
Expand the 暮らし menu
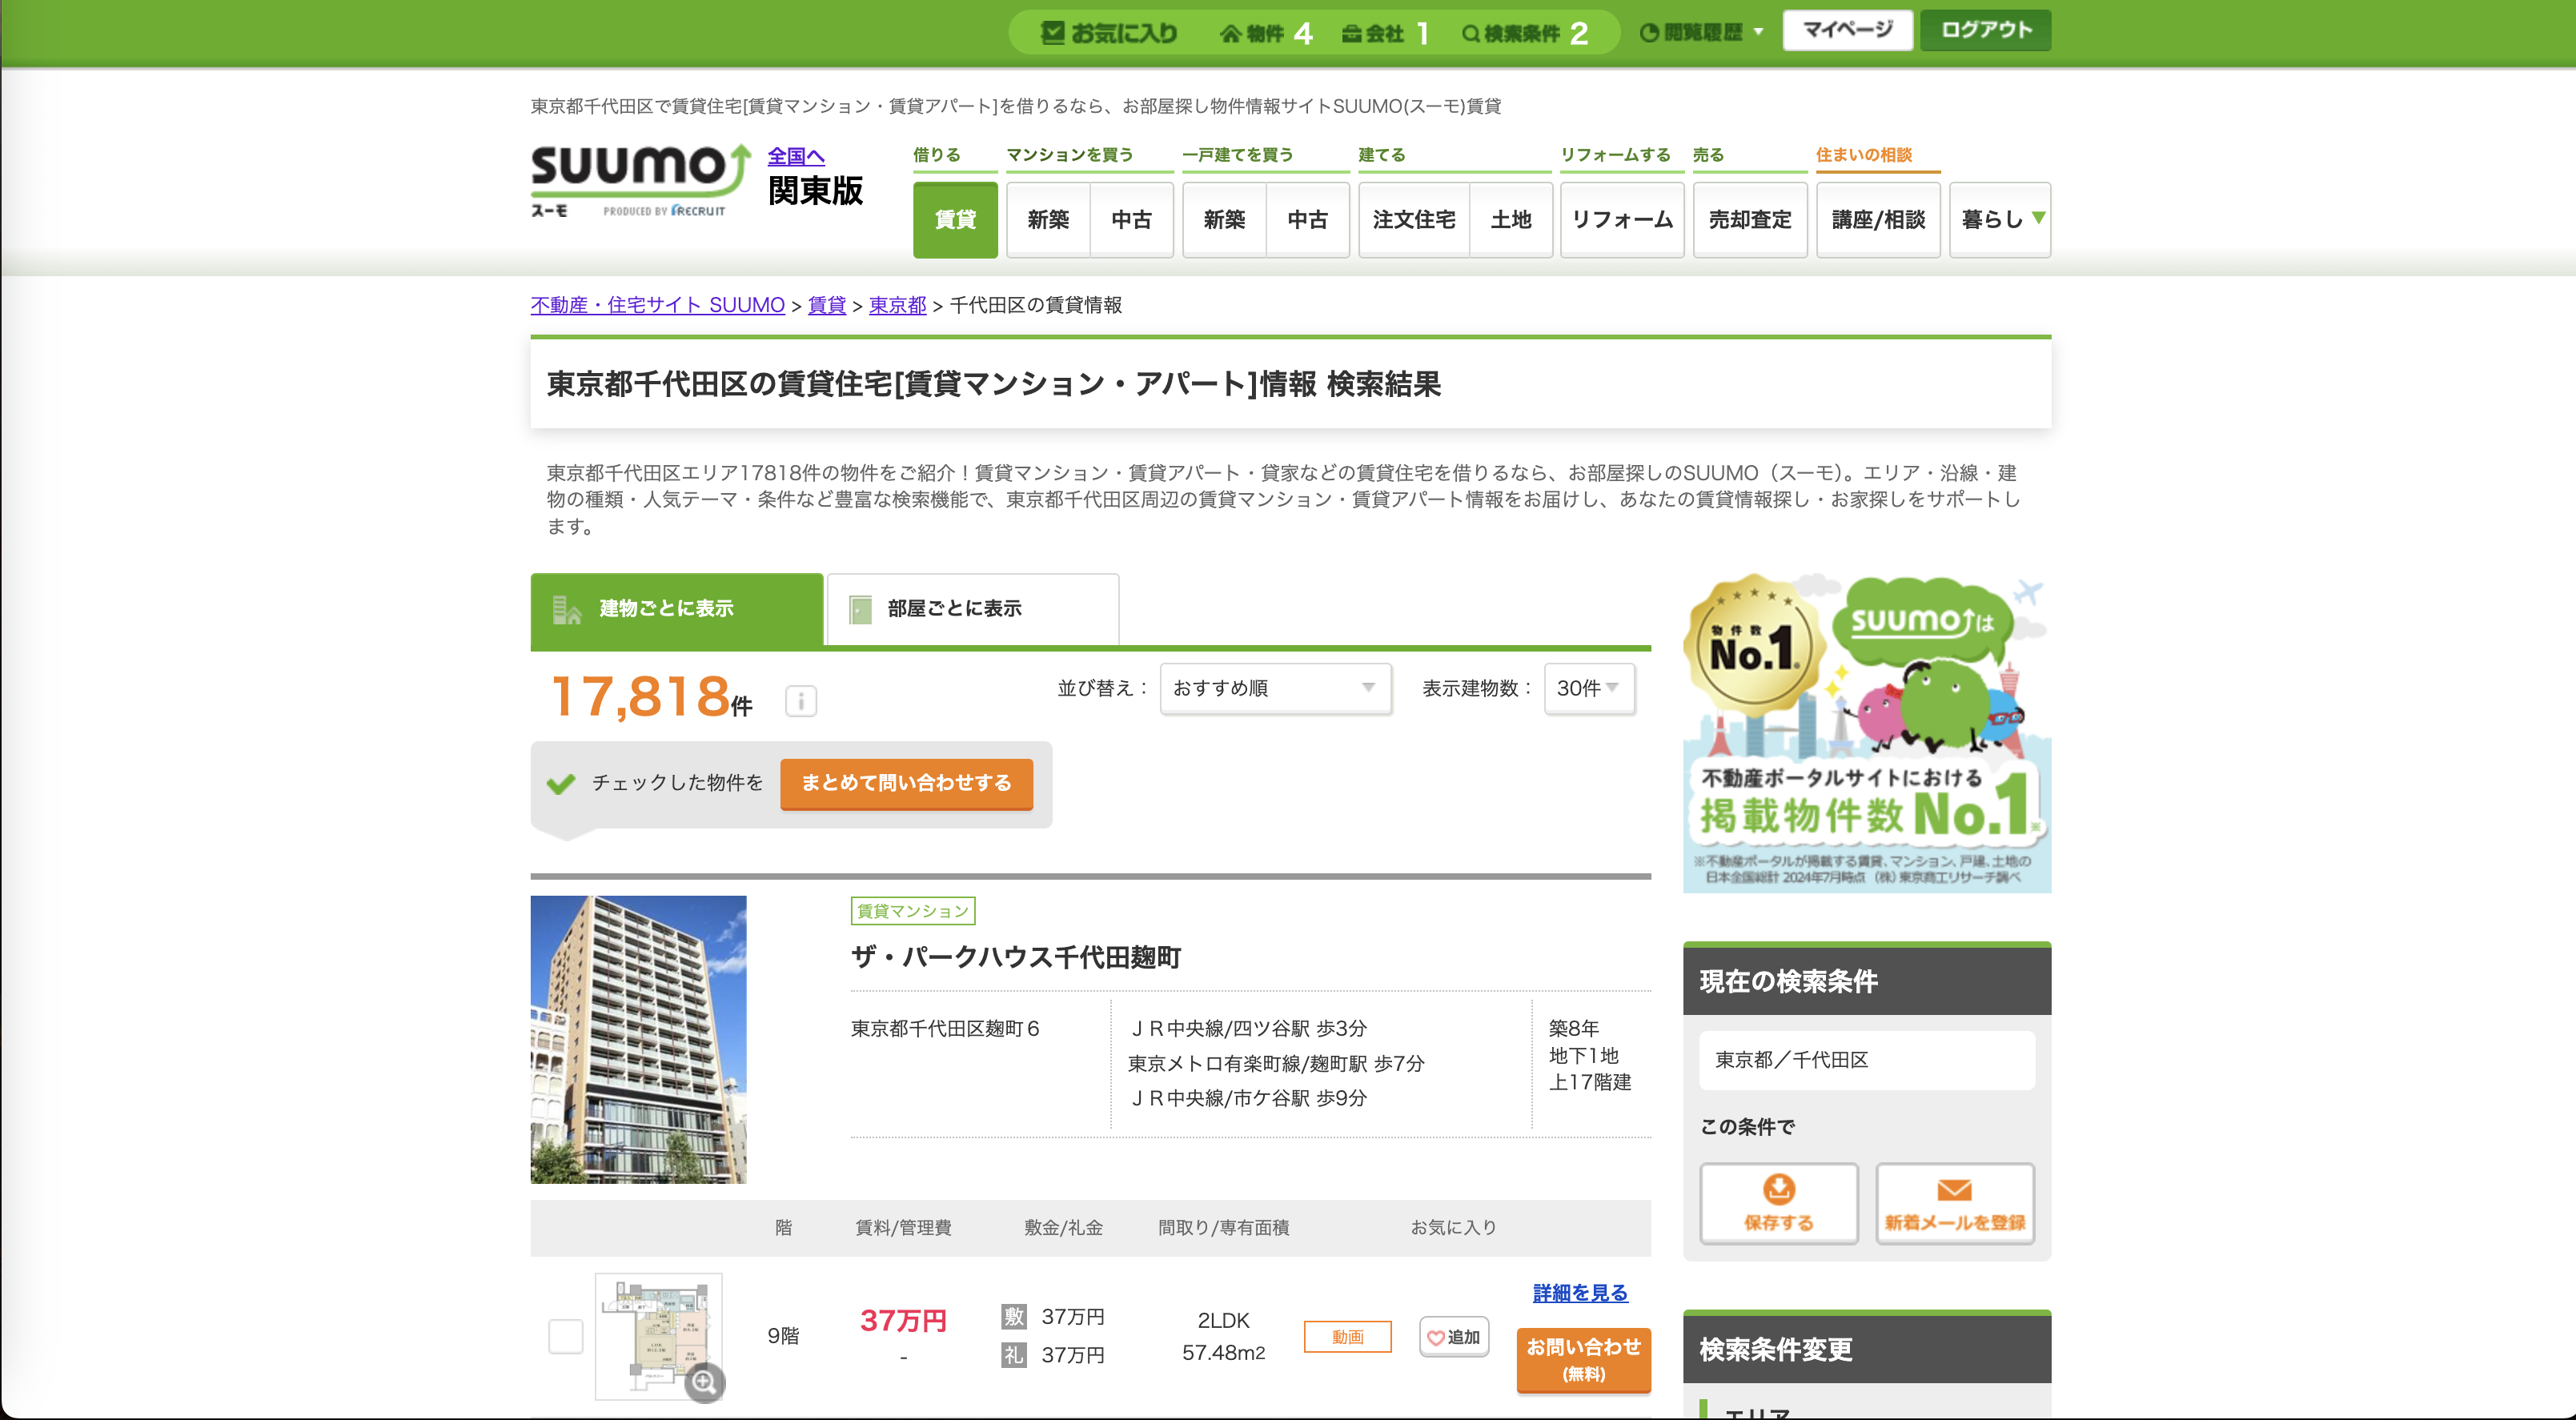pos(2000,220)
